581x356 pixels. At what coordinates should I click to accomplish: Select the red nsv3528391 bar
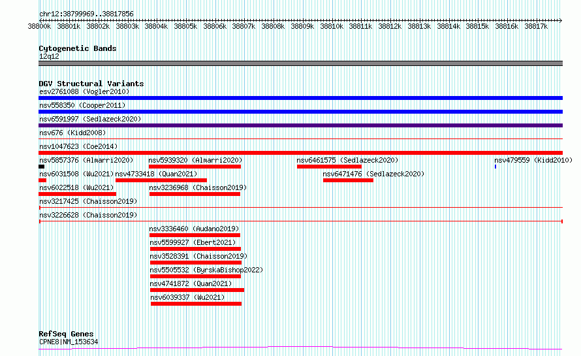click(x=196, y=263)
